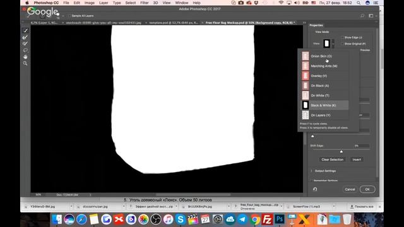The height and width of the screenshot is (227, 404).
Task: Click the reset workspace arrow icon
Action: 315,189
